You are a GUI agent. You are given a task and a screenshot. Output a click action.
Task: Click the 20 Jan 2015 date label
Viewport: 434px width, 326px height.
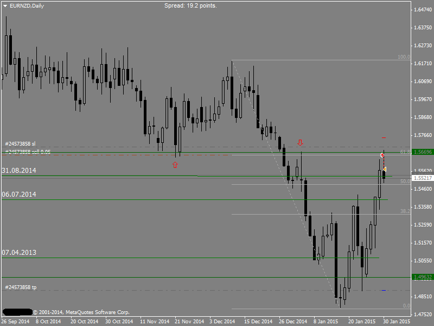[x=362, y=322]
